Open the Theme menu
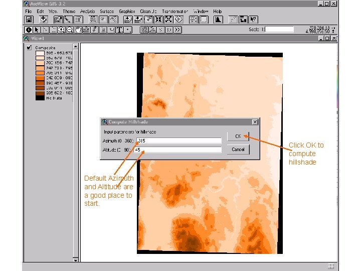This screenshot has height=271, width=361. tap(69, 11)
